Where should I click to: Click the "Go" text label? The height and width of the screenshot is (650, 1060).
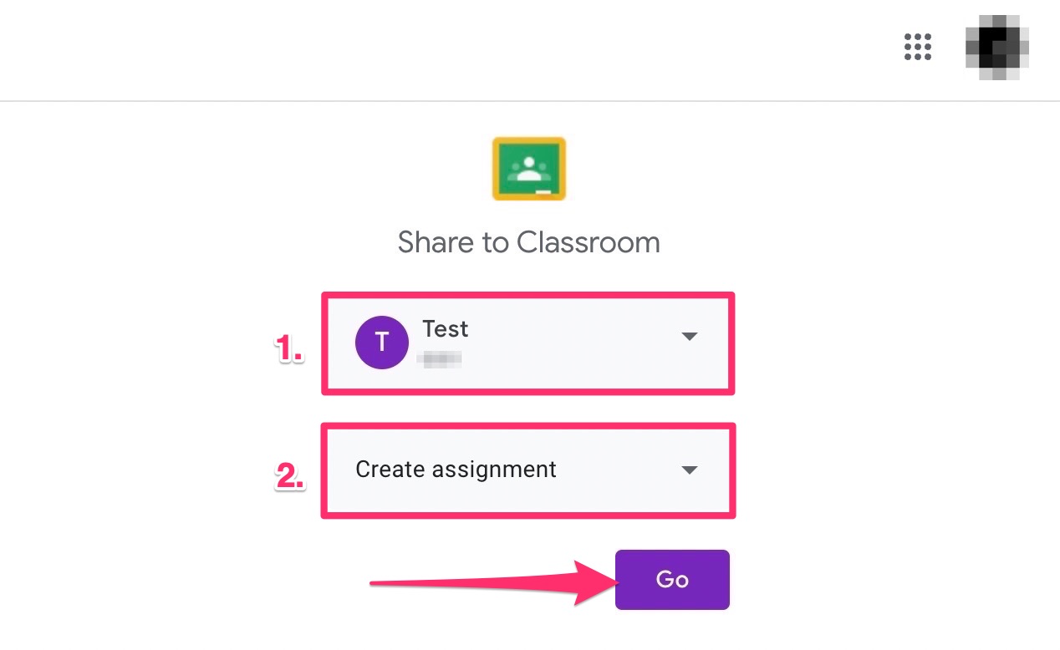(672, 579)
